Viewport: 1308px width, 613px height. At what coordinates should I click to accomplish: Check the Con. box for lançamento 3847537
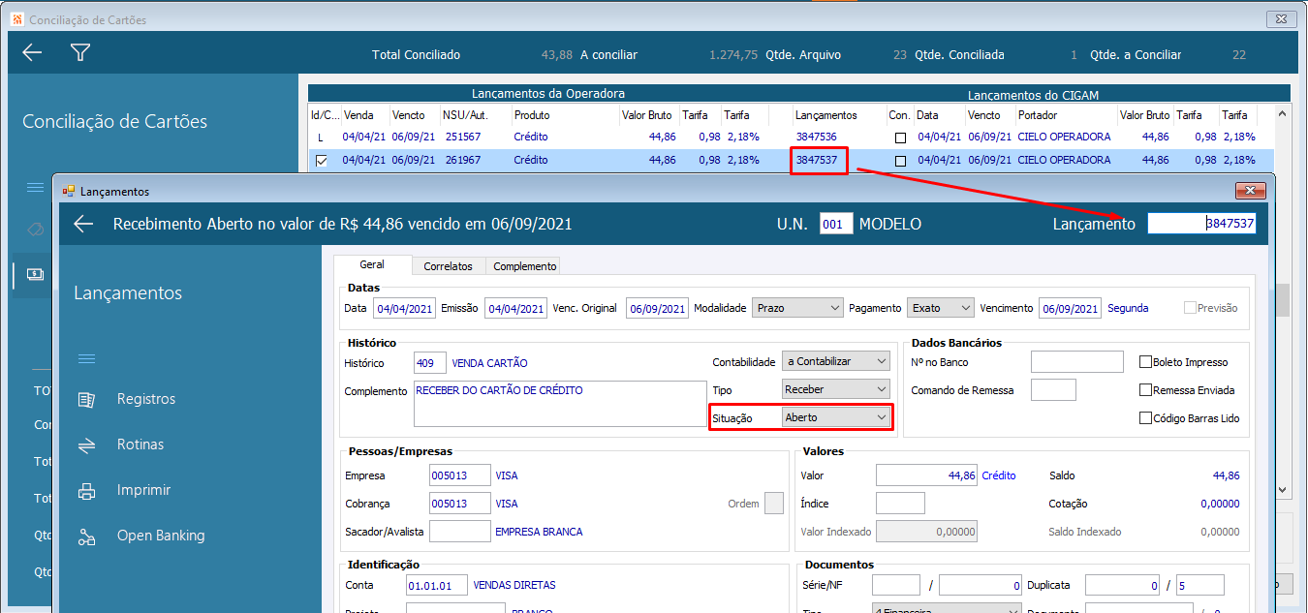coord(901,161)
